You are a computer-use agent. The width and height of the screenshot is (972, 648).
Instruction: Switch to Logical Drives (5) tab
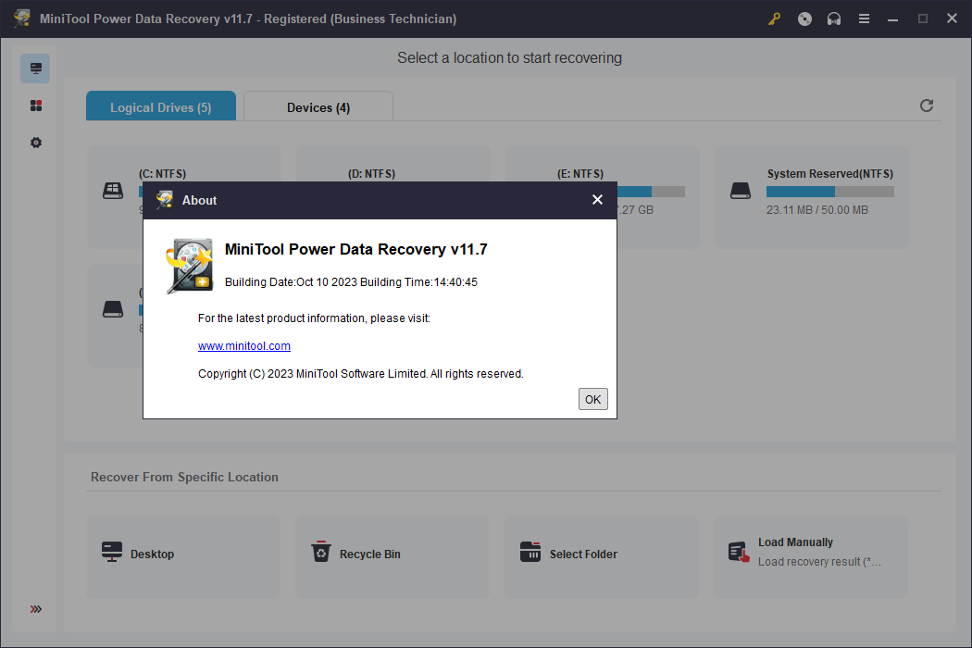161,106
